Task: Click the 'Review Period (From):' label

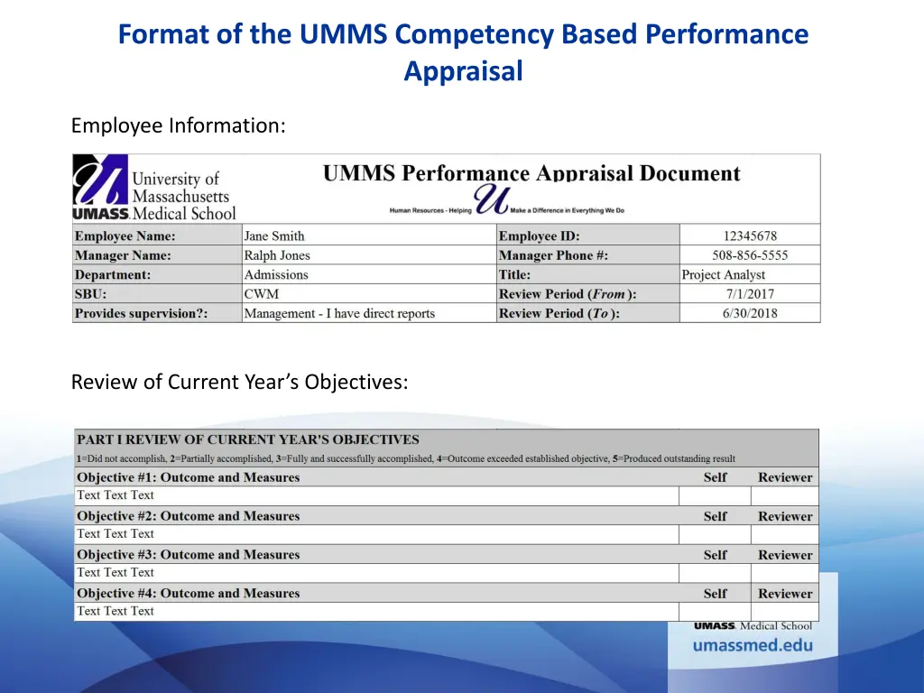Action: coord(568,294)
